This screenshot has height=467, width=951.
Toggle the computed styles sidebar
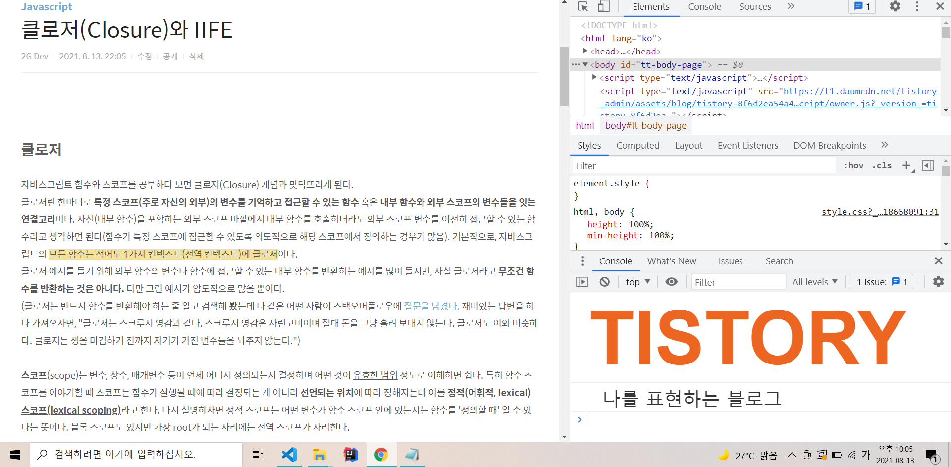(928, 166)
